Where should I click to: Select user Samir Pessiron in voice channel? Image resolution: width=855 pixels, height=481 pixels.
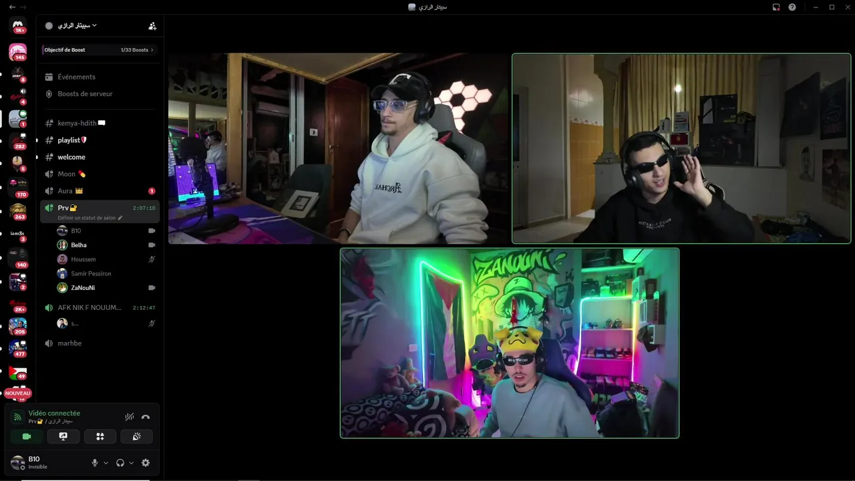pos(107,273)
